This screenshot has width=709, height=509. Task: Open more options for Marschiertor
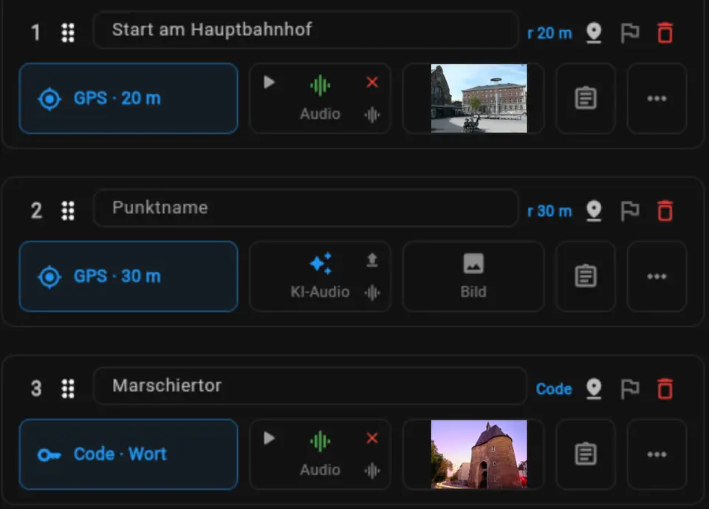657,454
